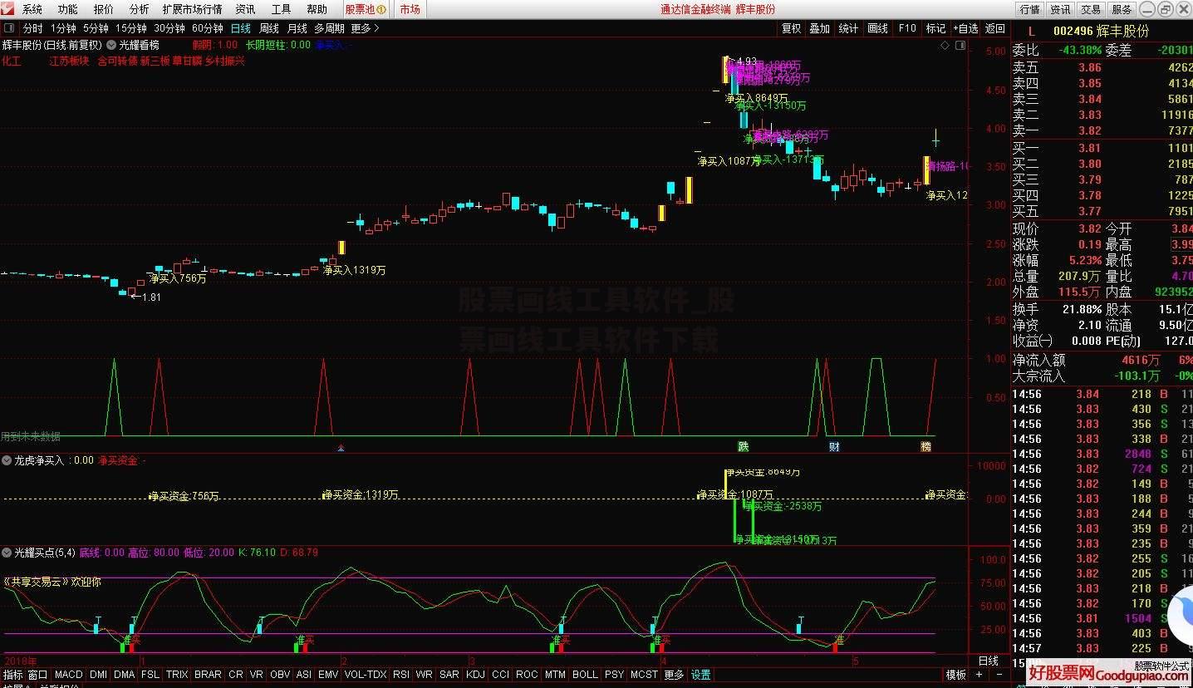
Task: Click the 指标 tab in bottom bar
Action: coord(12,675)
